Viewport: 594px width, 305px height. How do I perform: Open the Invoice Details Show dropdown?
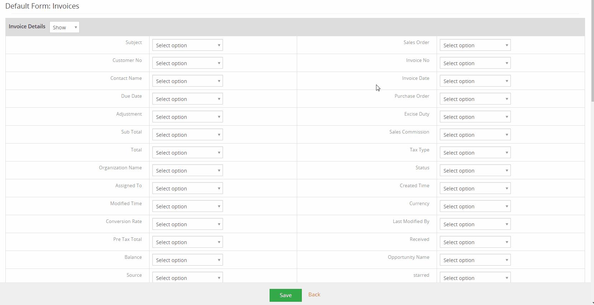(65, 27)
